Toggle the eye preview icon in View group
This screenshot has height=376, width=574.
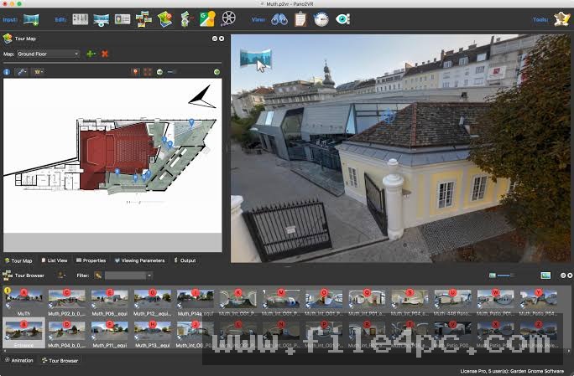(x=343, y=19)
